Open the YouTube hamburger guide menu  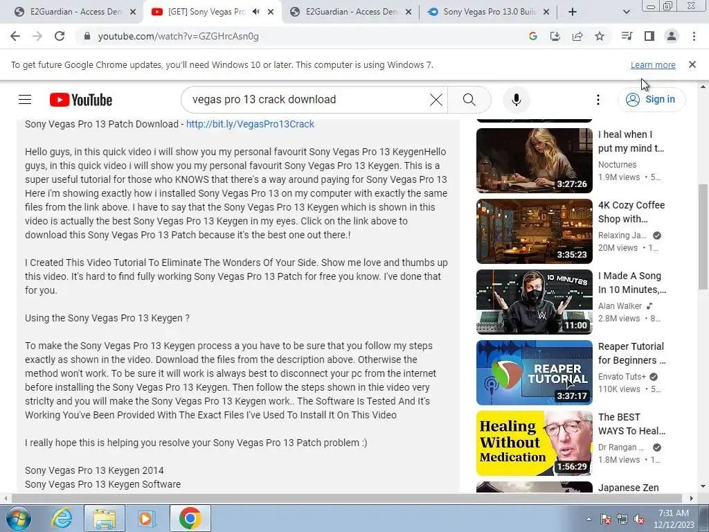click(25, 100)
